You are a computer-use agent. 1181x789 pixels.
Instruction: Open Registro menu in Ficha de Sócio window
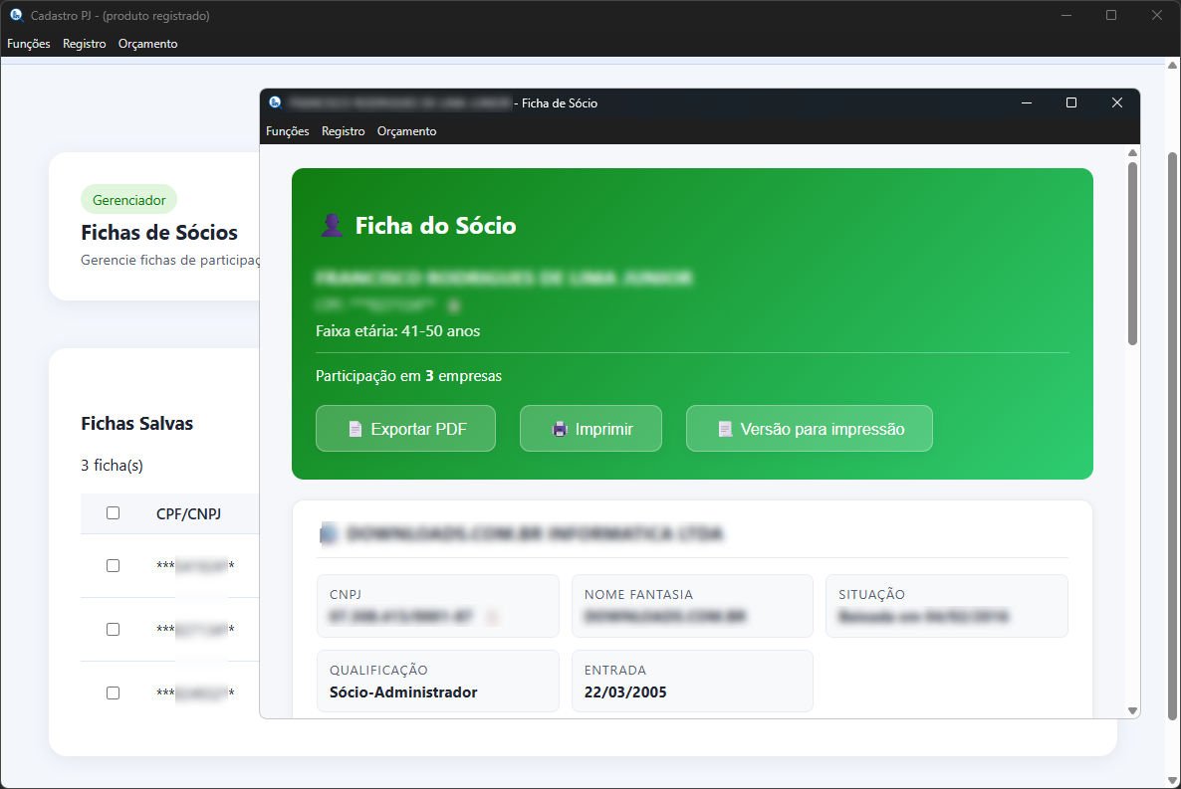pyautogui.click(x=343, y=131)
